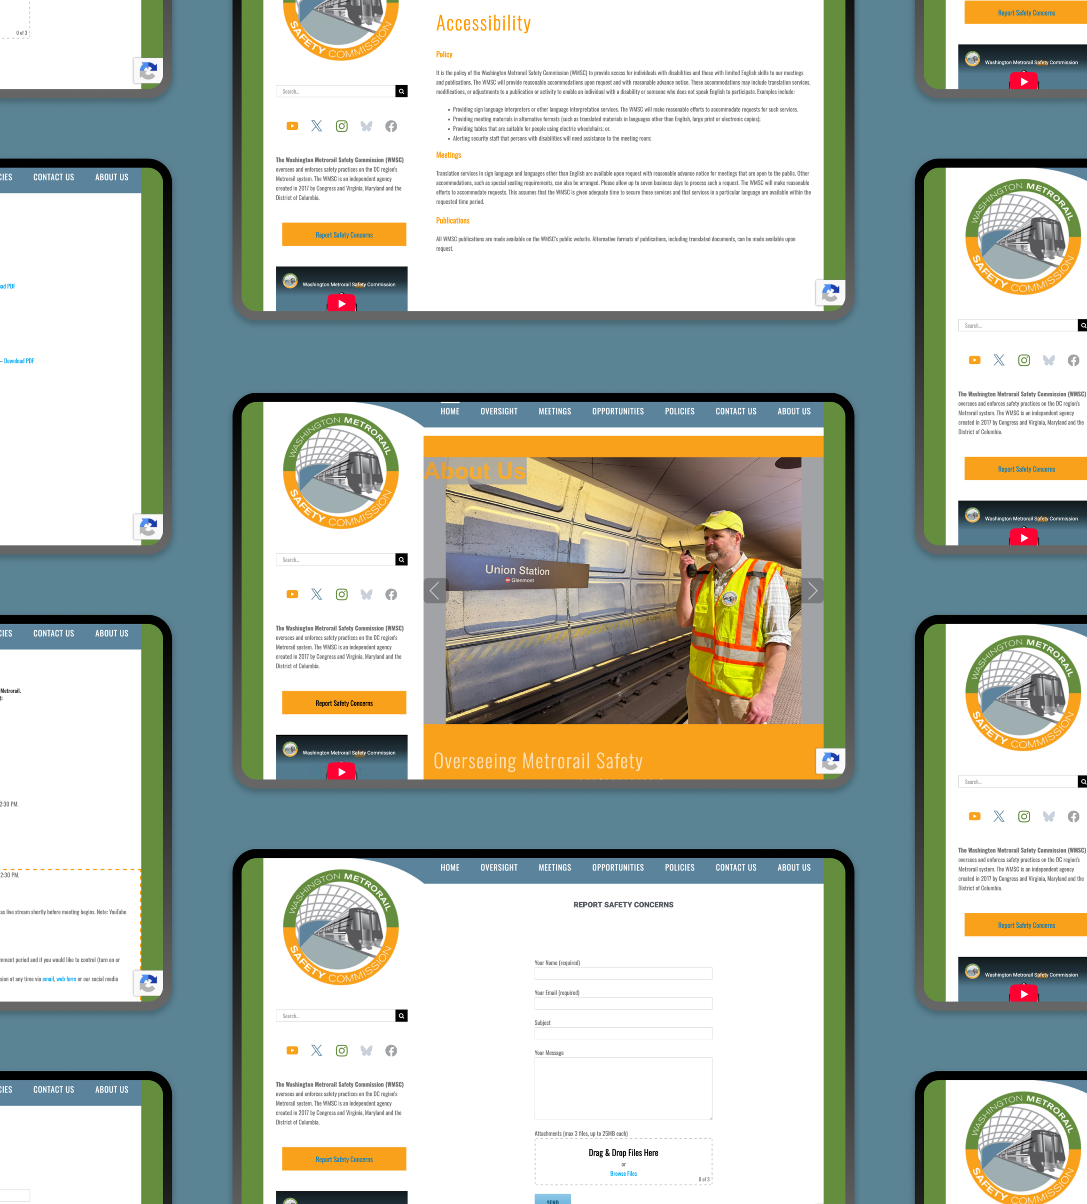Click the reCAPTCHA badge on the Accessibility page tablet
The image size is (1087, 1204).
[830, 293]
